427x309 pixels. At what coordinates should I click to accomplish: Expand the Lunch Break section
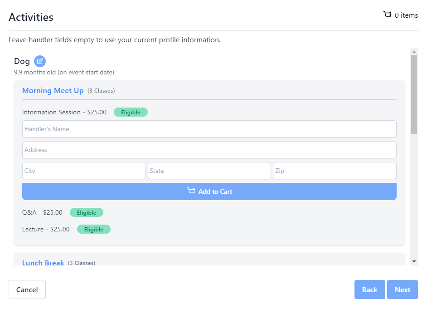pos(43,263)
